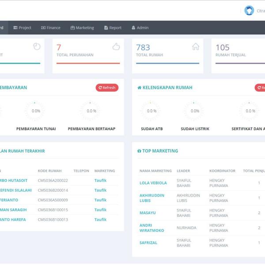Viewport: 265px width, 265px height.
Task: Click the Finance money icon in navbar
Action: click(x=43, y=28)
